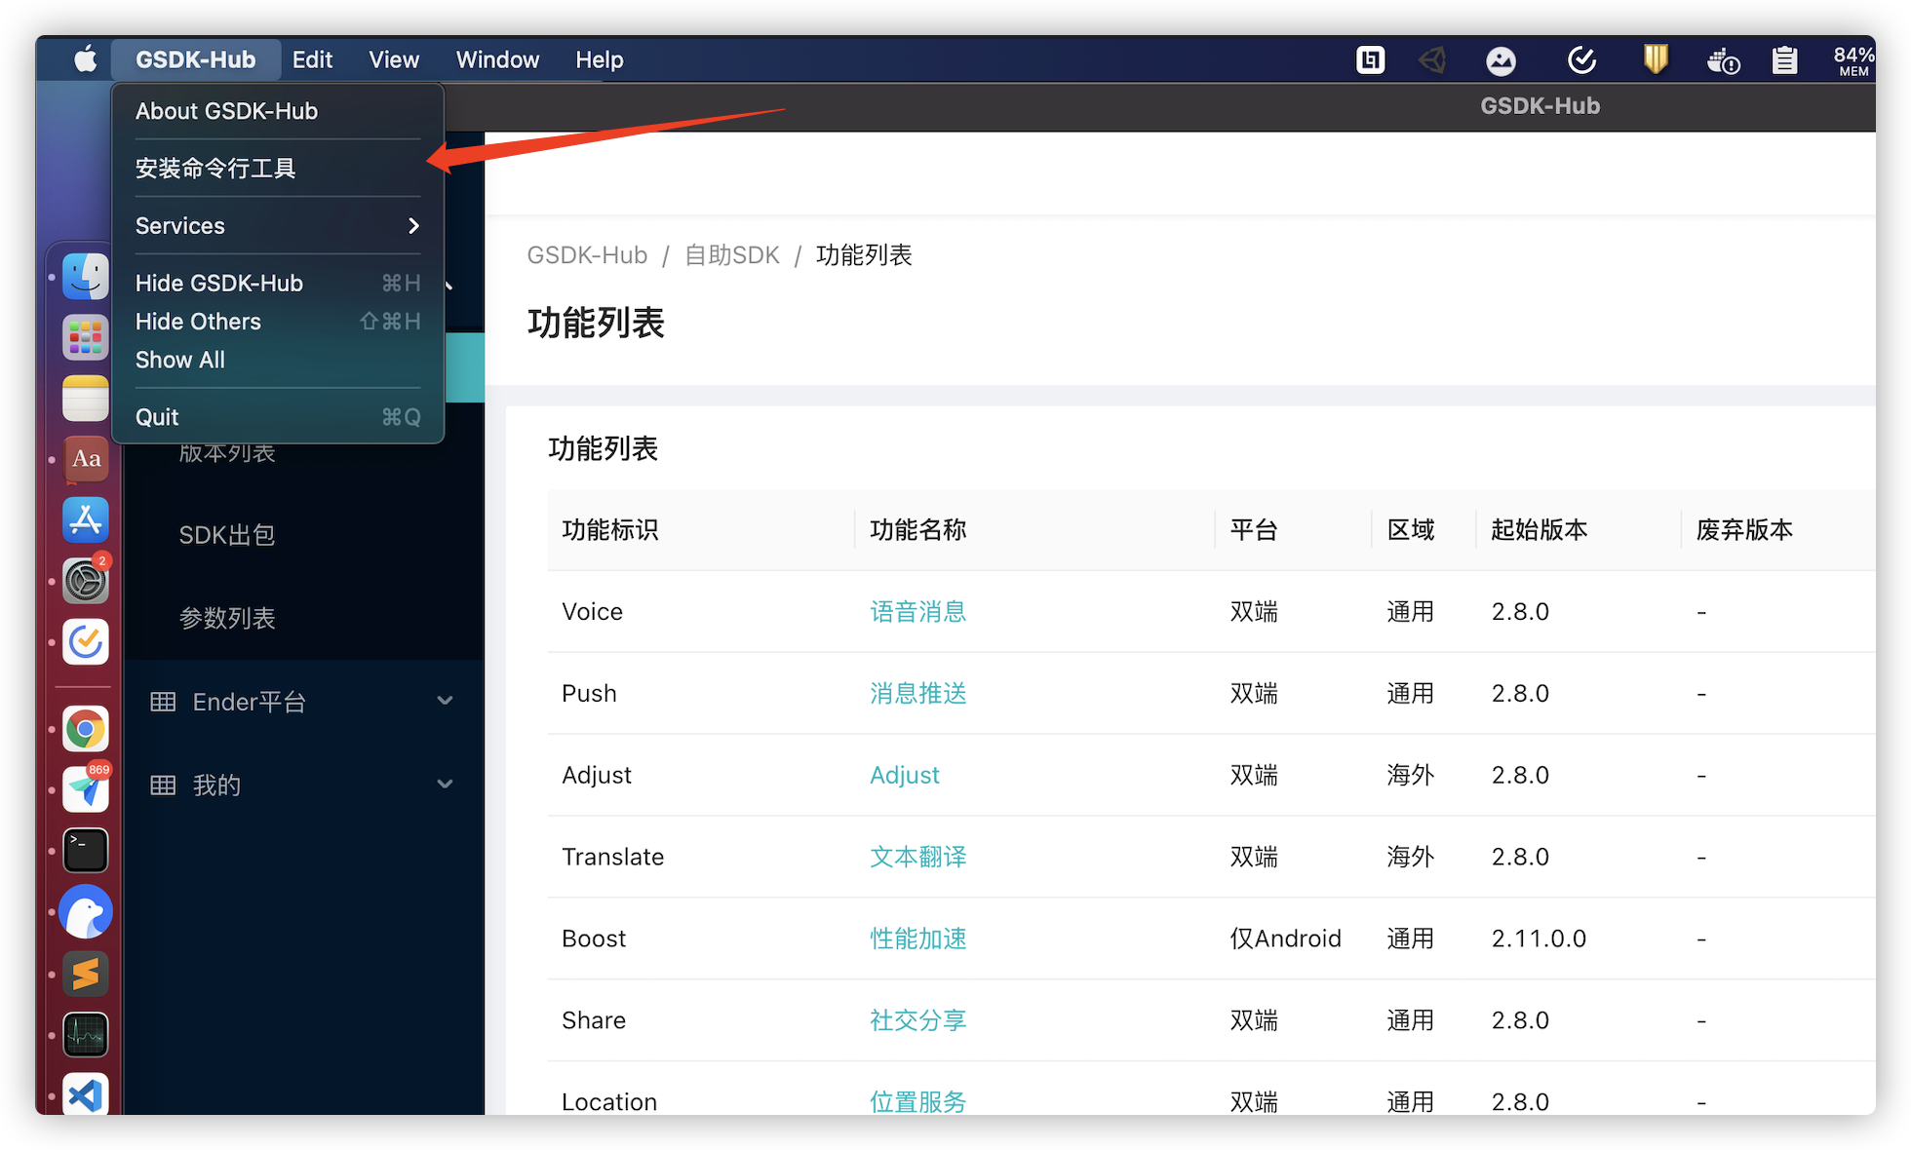Open Launchpad from the dock

[x=86, y=337]
